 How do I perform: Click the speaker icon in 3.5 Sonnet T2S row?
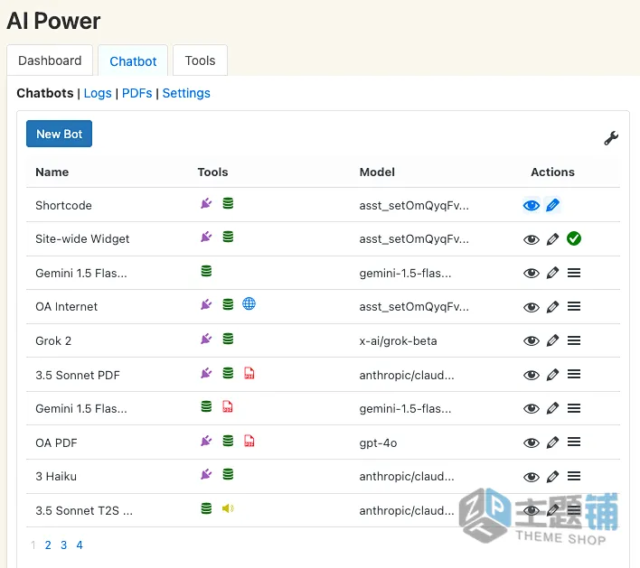pyautogui.click(x=228, y=508)
